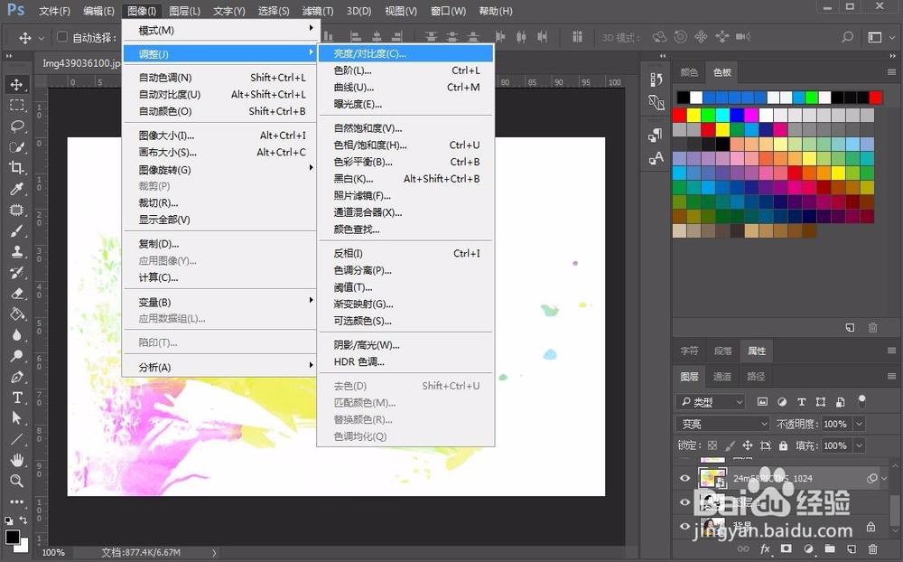This screenshot has height=562, width=903.
Task: Choose 自动色调(N) menu item
Action: (x=219, y=77)
